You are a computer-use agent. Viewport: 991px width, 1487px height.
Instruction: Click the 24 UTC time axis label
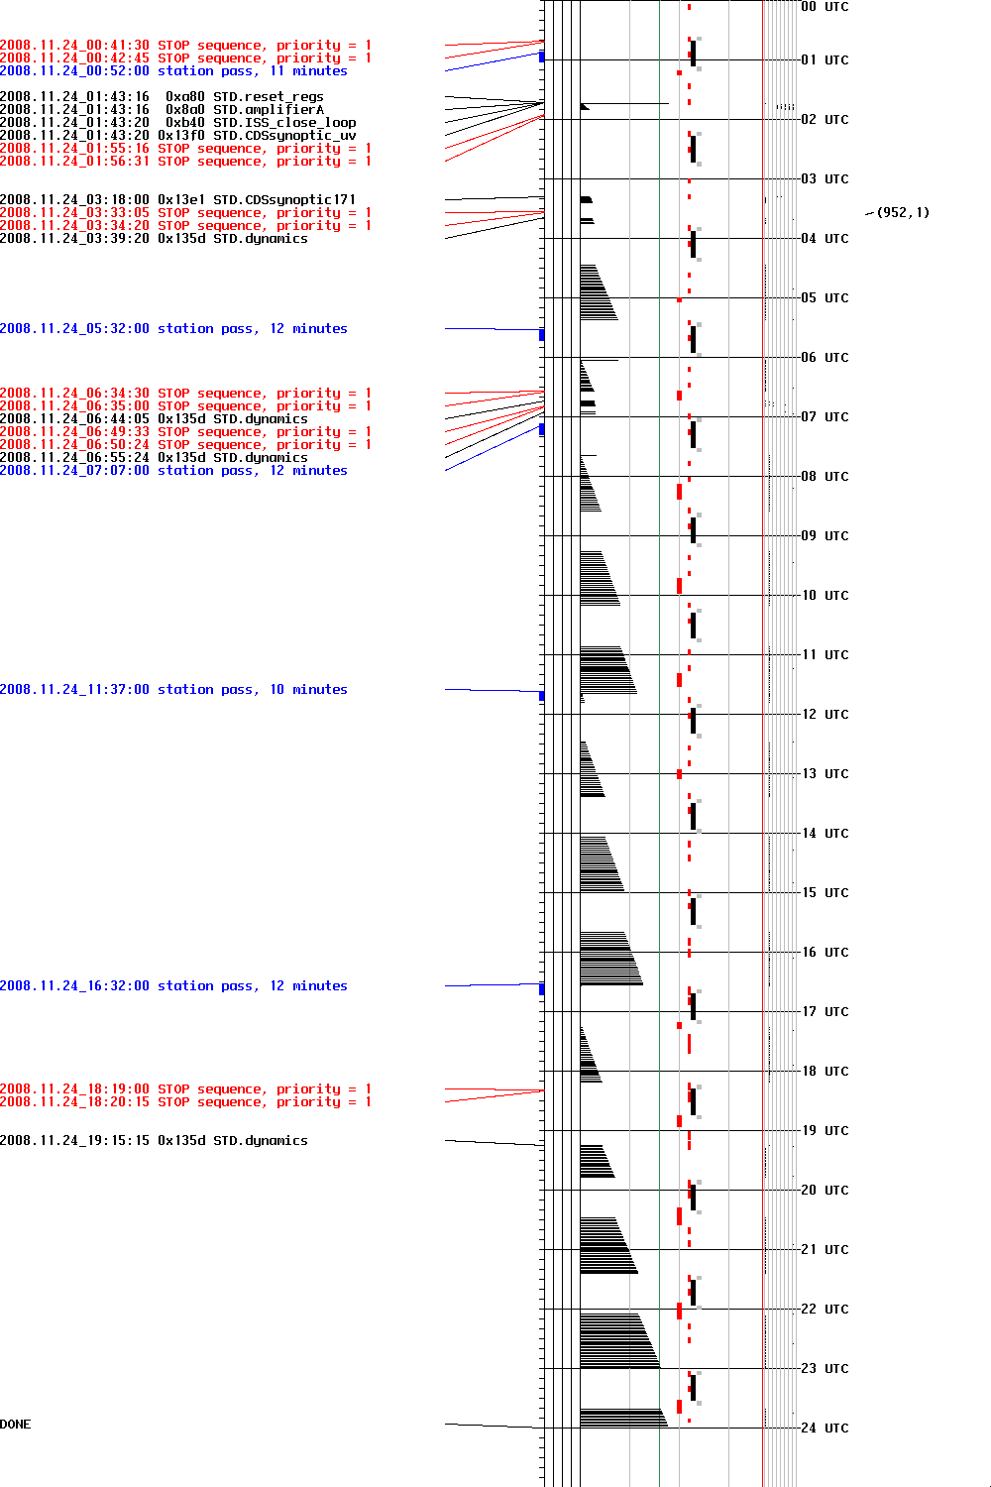(x=825, y=1429)
